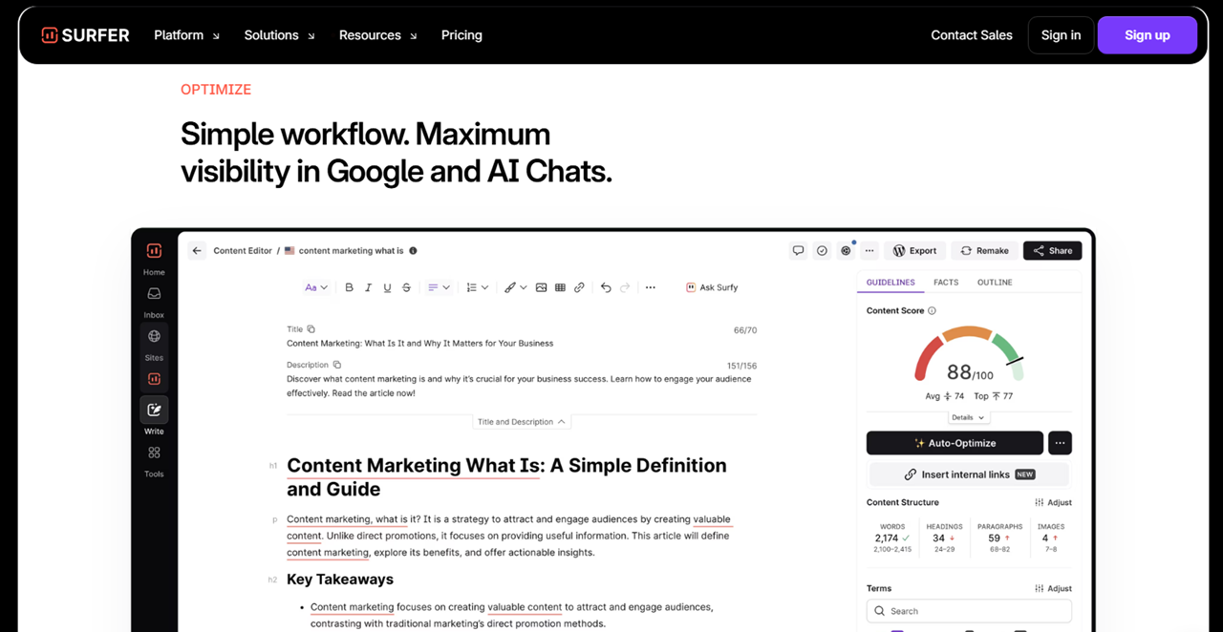Open the editor toolbar more options ellipsis
Viewport: 1223px width, 632px height.
click(651, 287)
